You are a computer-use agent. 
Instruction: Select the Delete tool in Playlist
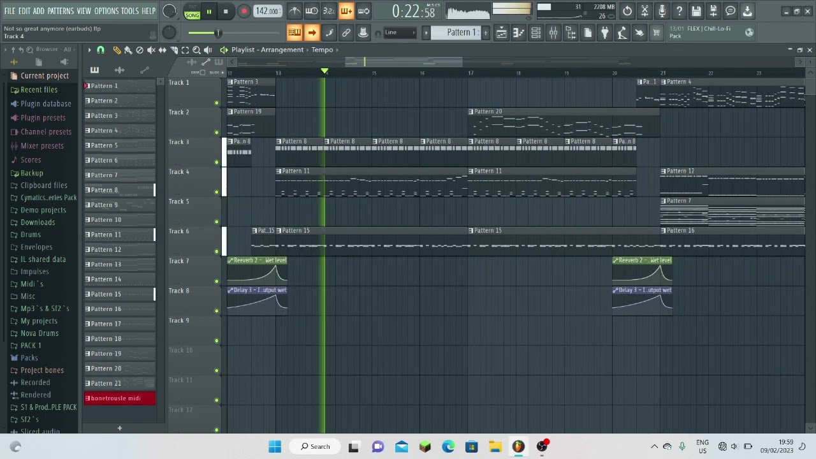[140, 50]
